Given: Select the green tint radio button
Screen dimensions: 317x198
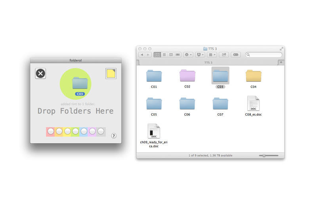Looking at the screenshot, I should tap(75, 131).
